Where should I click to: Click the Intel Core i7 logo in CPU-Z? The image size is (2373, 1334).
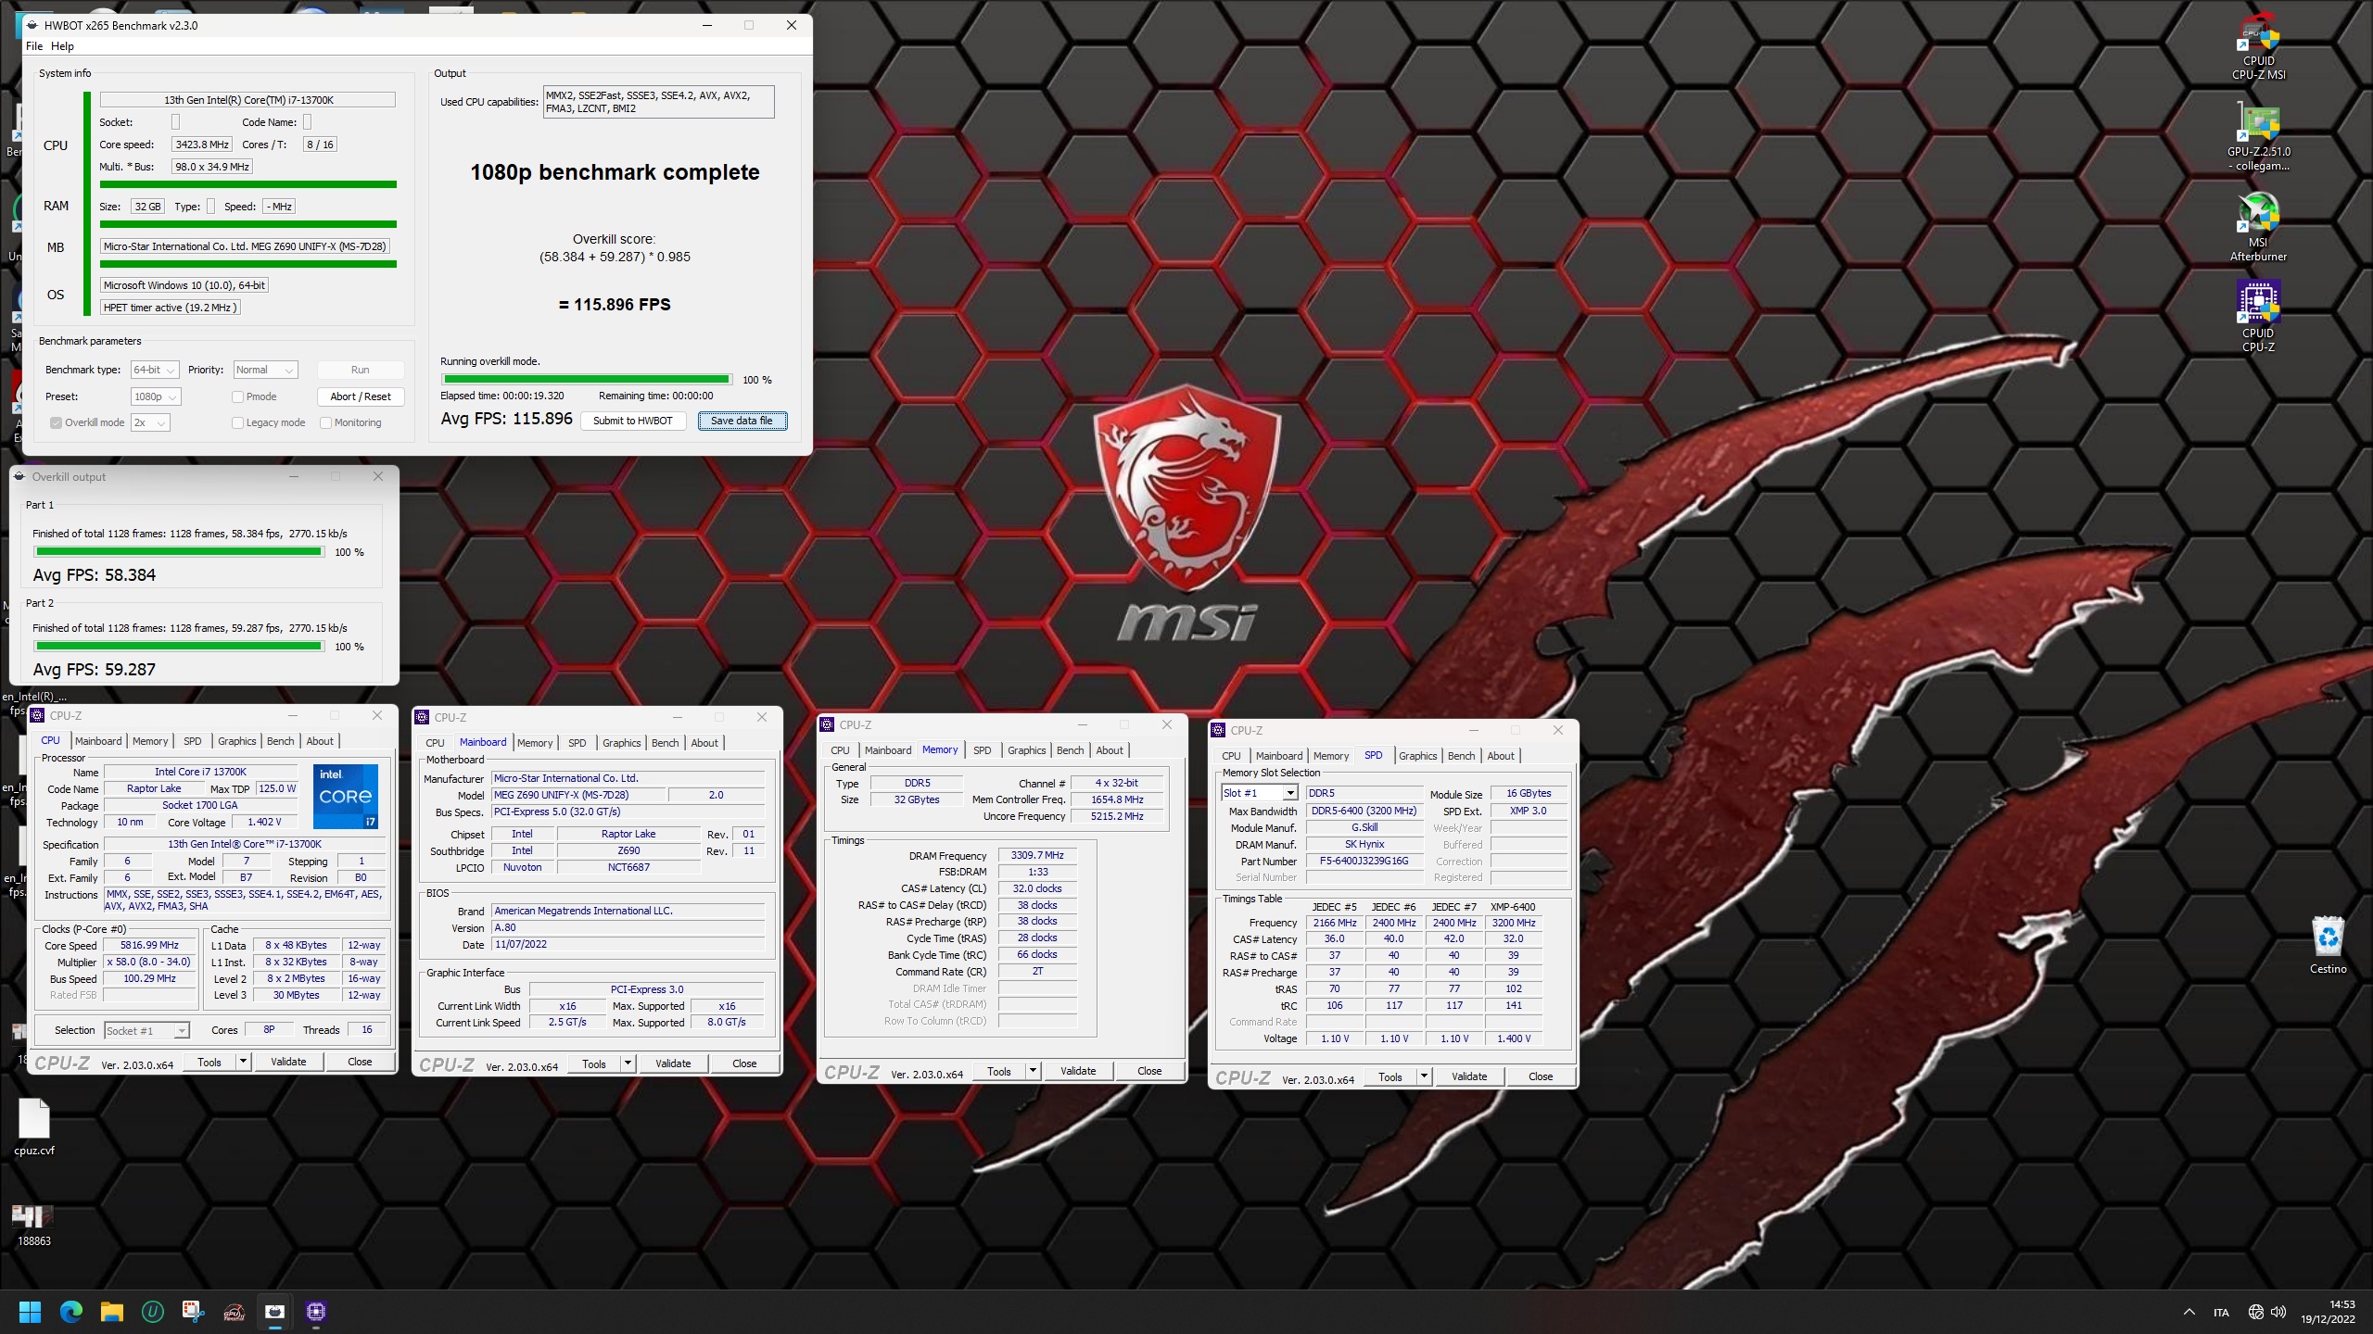pos(346,796)
